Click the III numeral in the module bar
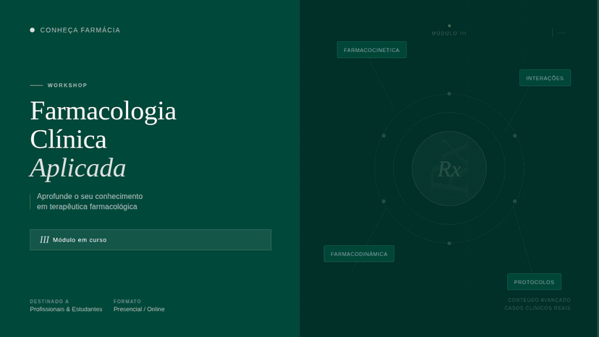 [44, 240]
